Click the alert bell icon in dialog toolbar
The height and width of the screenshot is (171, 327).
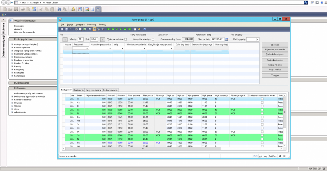point(139,29)
